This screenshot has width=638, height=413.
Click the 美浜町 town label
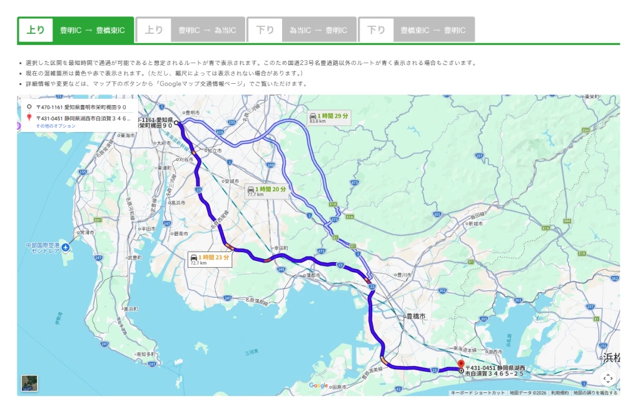tap(131, 309)
